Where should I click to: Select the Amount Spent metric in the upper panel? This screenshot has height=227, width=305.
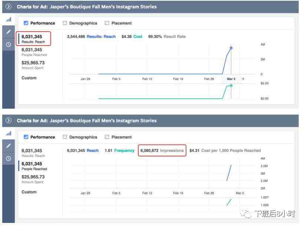33,65
